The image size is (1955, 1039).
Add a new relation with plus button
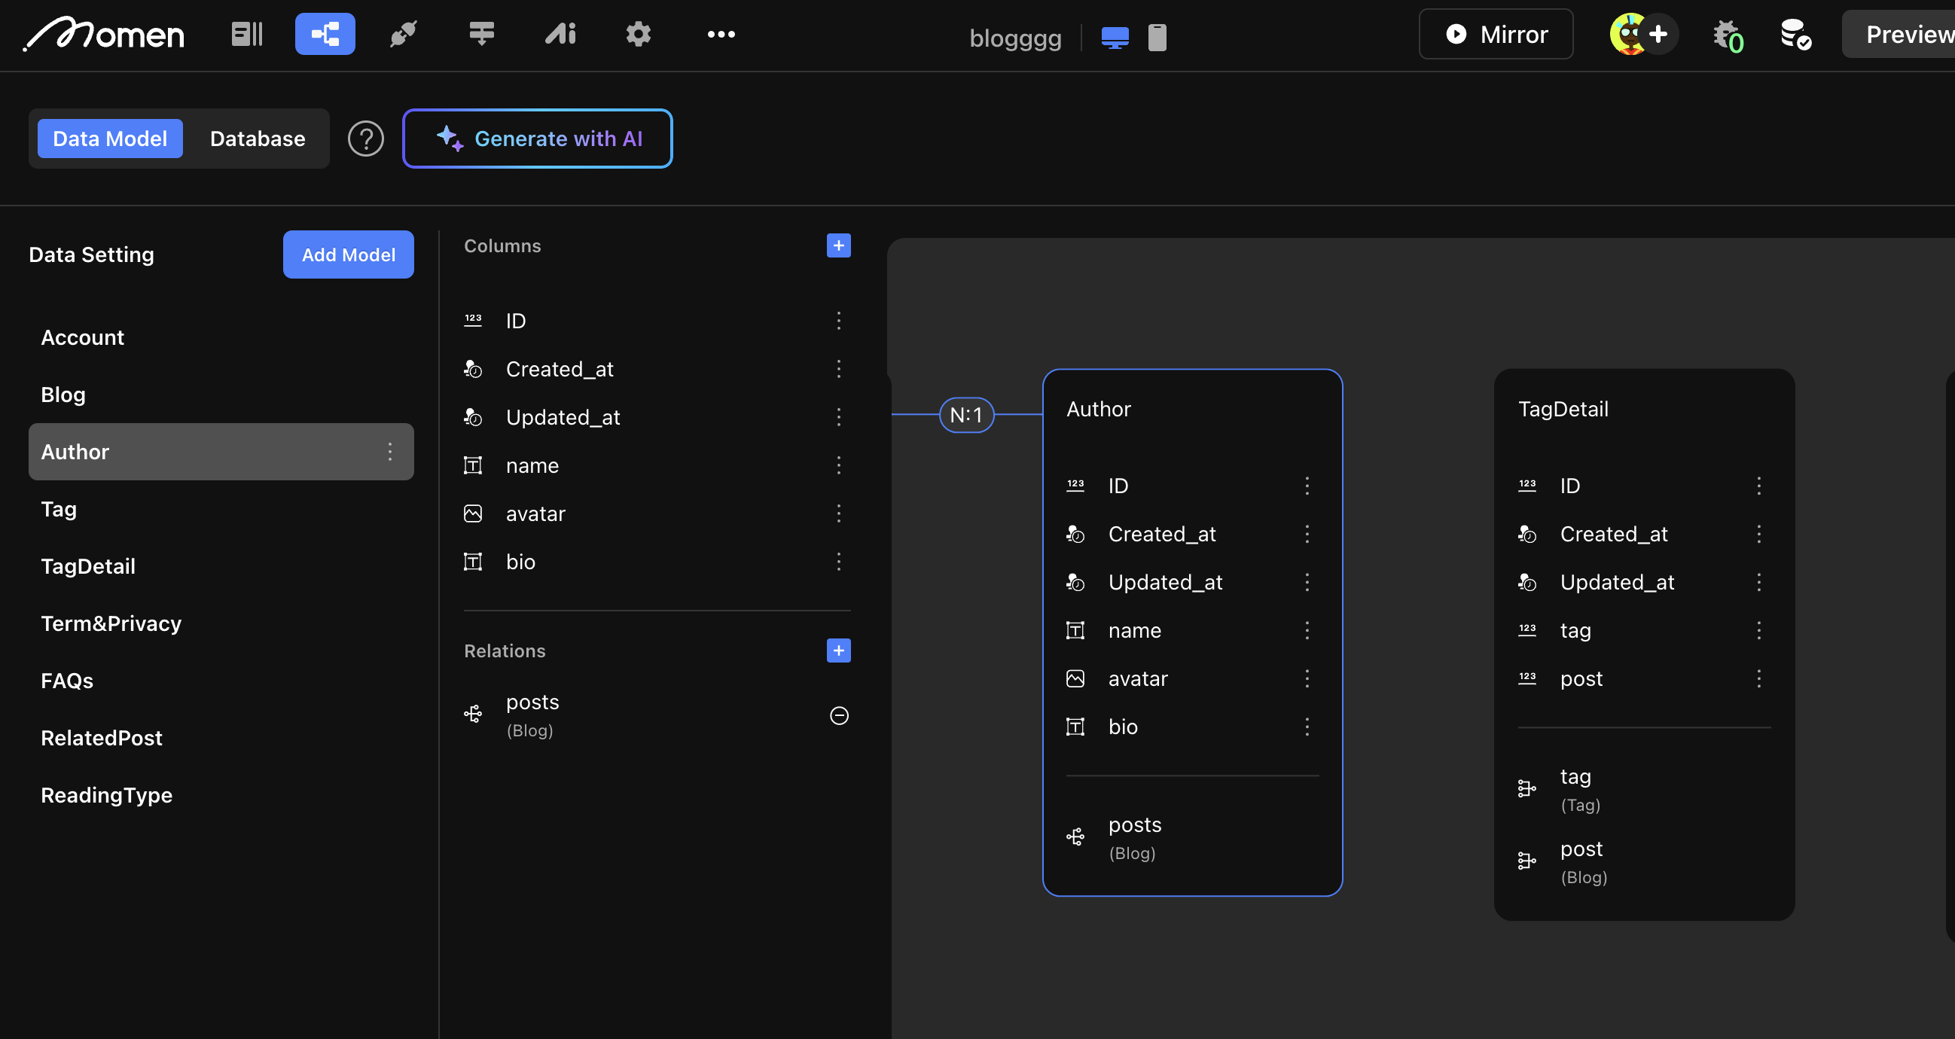(x=839, y=651)
